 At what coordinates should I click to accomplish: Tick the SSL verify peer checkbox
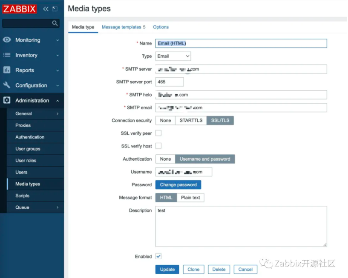point(158,133)
